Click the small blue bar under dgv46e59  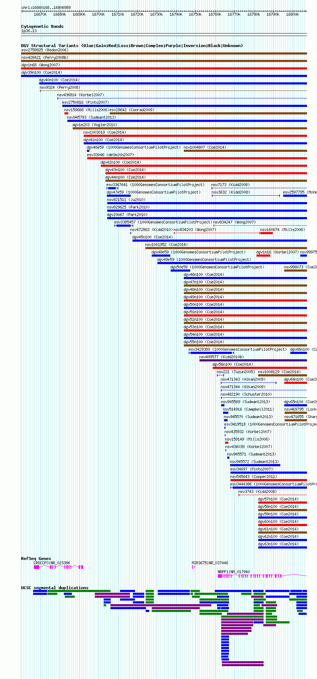coord(88,151)
